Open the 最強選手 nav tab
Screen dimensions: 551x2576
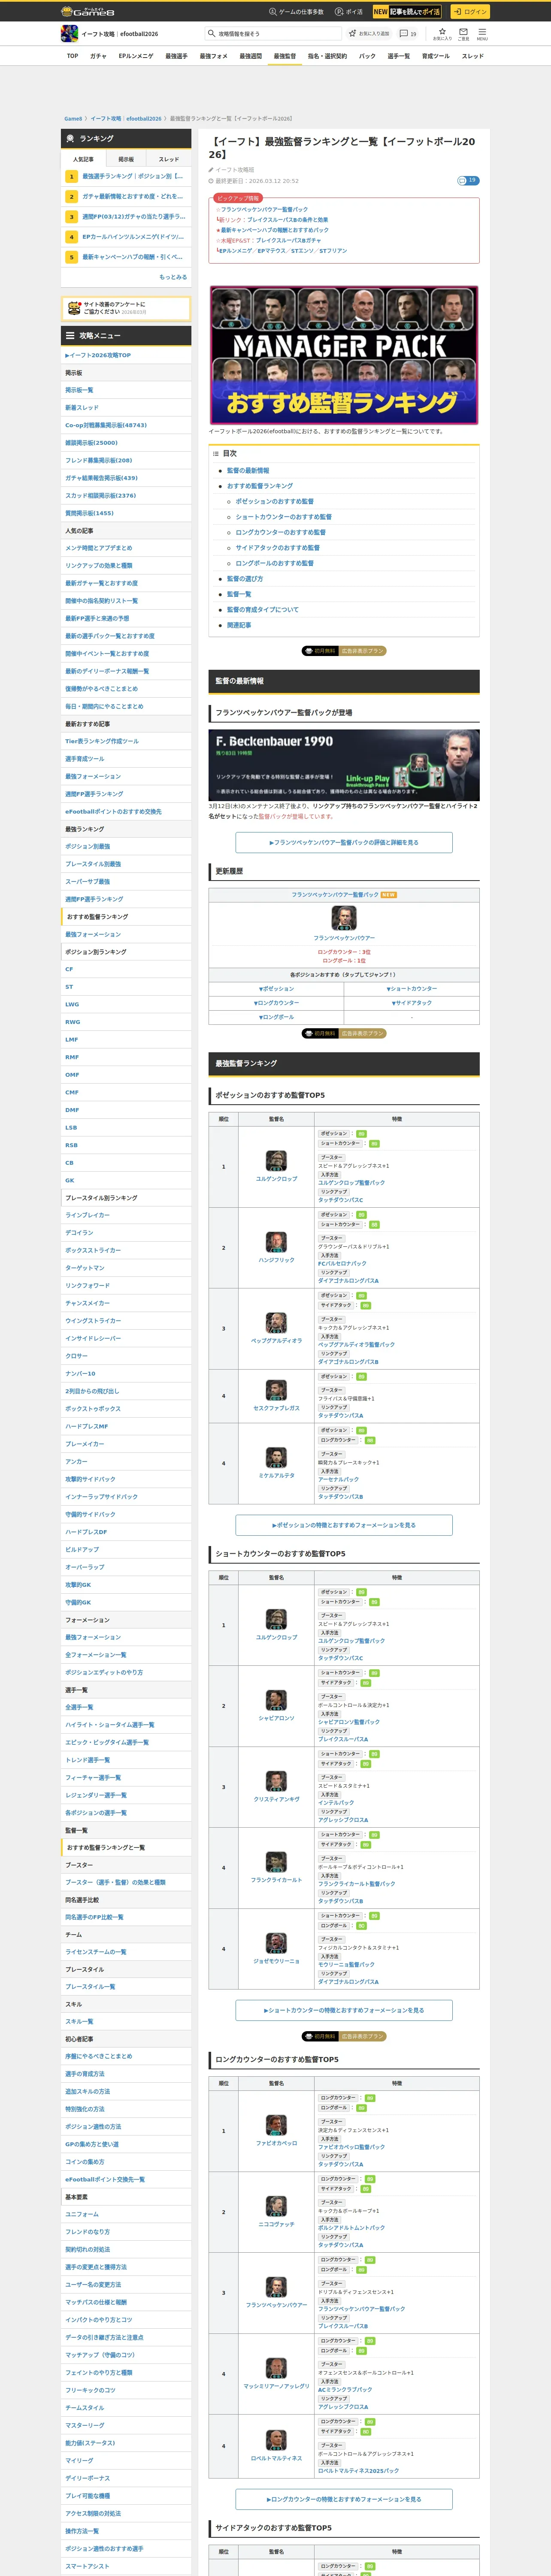(x=176, y=56)
